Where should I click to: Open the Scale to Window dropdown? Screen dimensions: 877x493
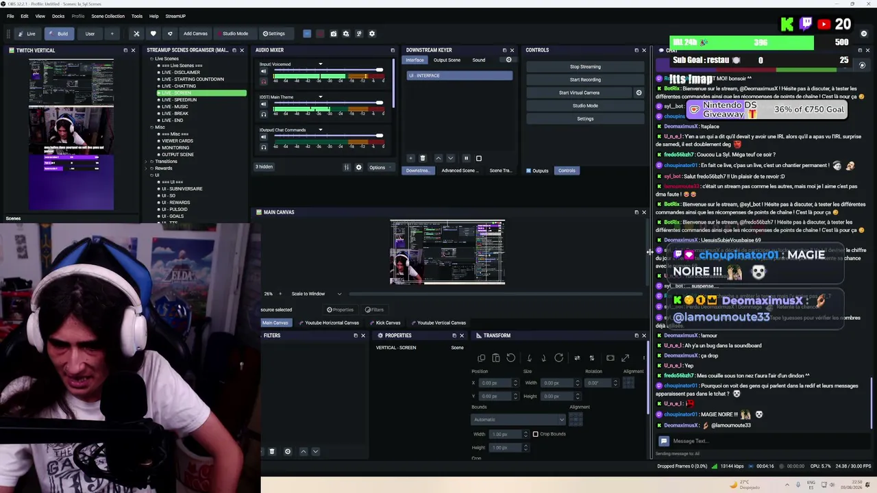click(317, 294)
